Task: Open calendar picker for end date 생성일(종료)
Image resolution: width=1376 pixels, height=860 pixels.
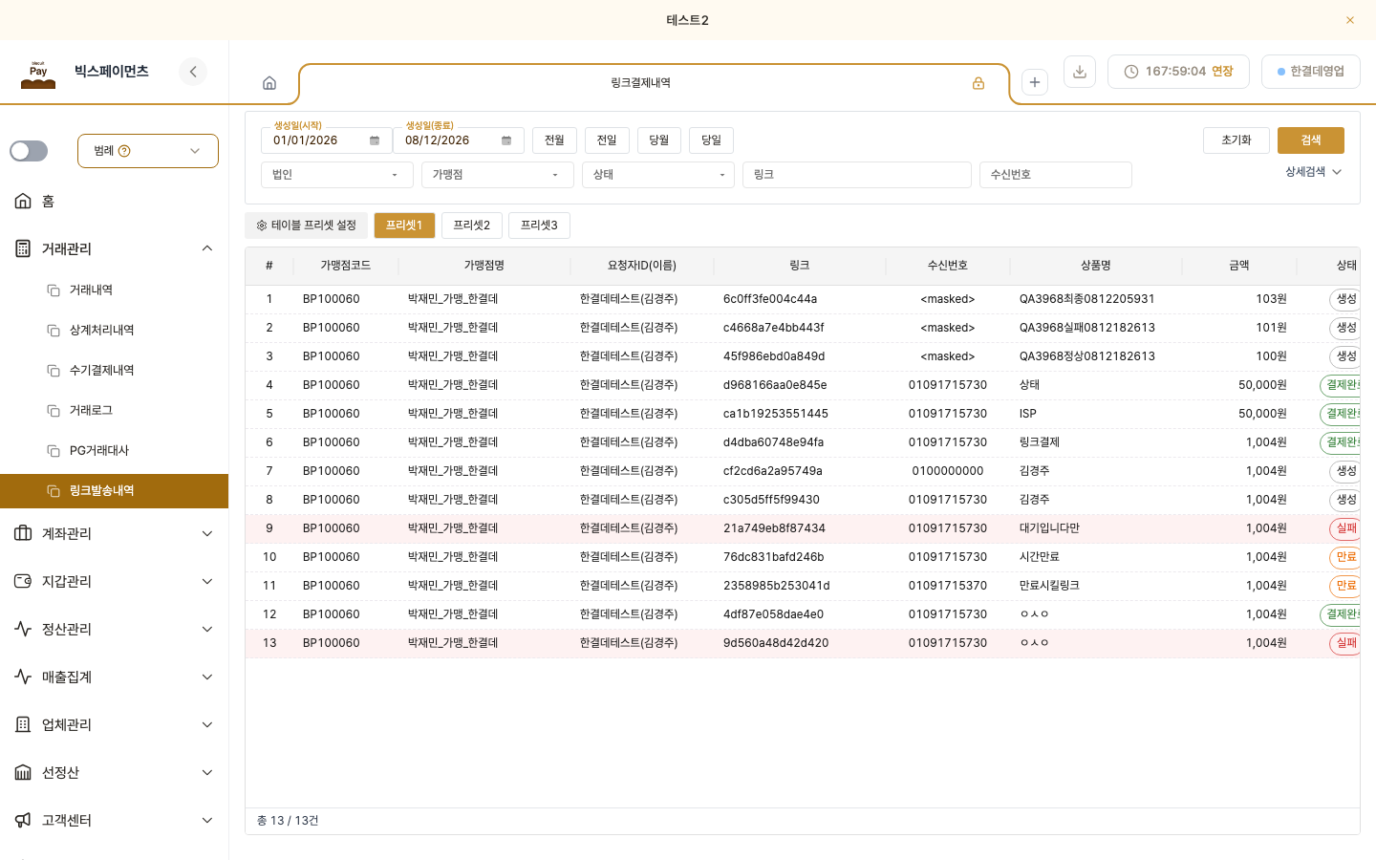Action: 506,140
